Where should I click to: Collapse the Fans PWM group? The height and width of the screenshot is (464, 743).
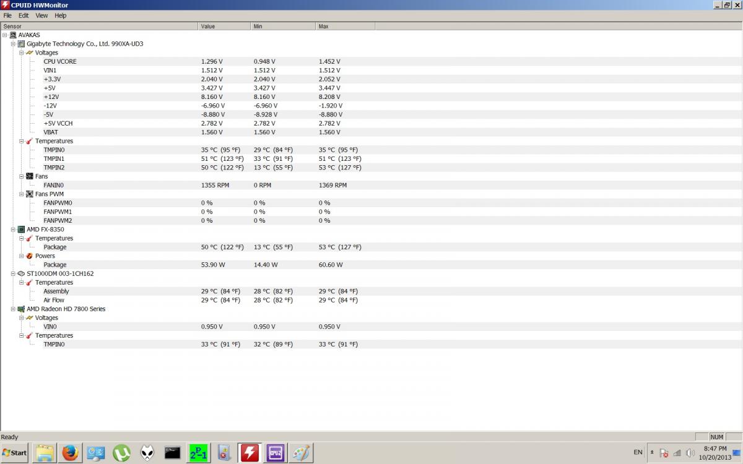pyautogui.click(x=21, y=194)
